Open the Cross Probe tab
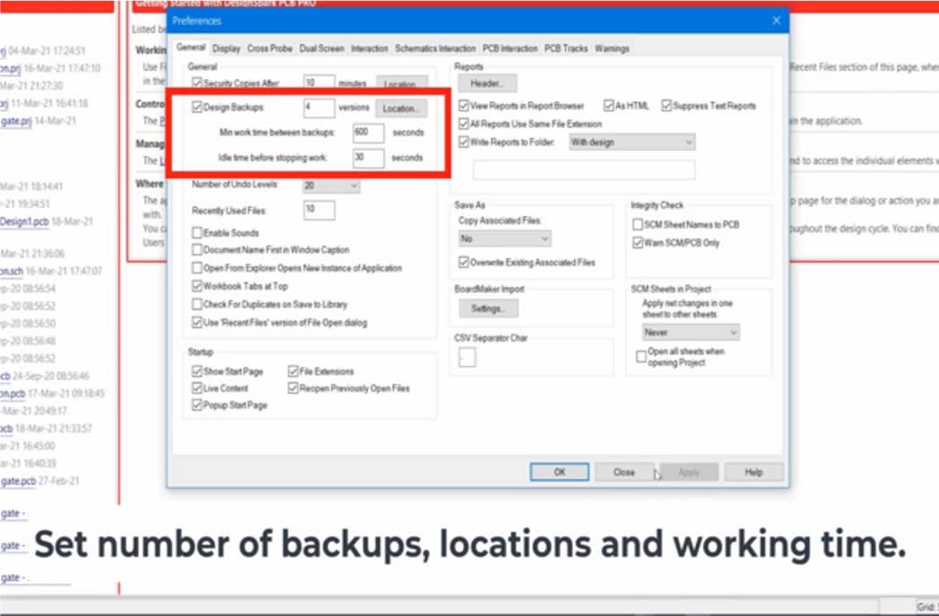The width and height of the screenshot is (939, 616). (x=269, y=48)
